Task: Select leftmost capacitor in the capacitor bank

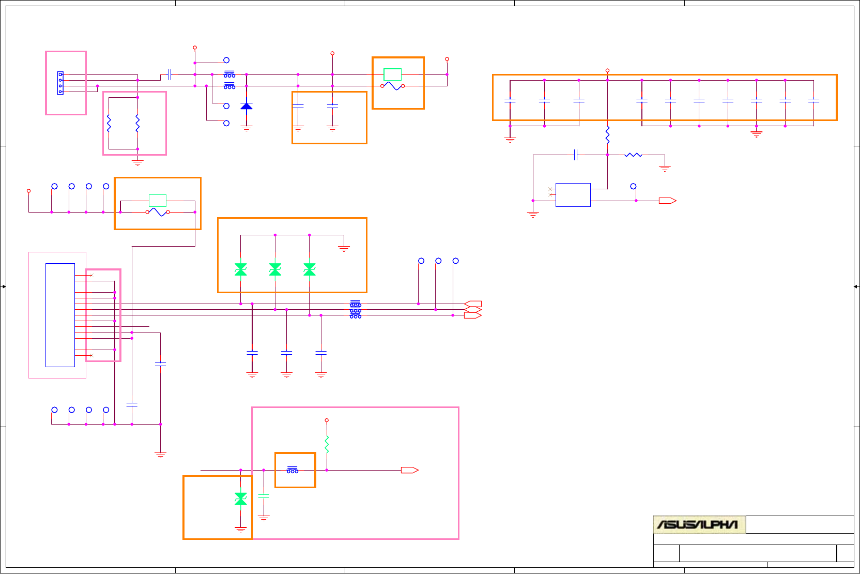Action: (x=510, y=100)
